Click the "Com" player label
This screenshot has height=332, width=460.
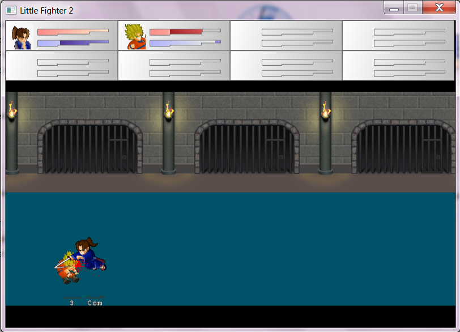click(95, 303)
